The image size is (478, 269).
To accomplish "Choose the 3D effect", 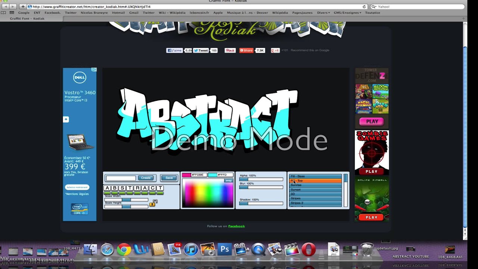I will (316, 194).
